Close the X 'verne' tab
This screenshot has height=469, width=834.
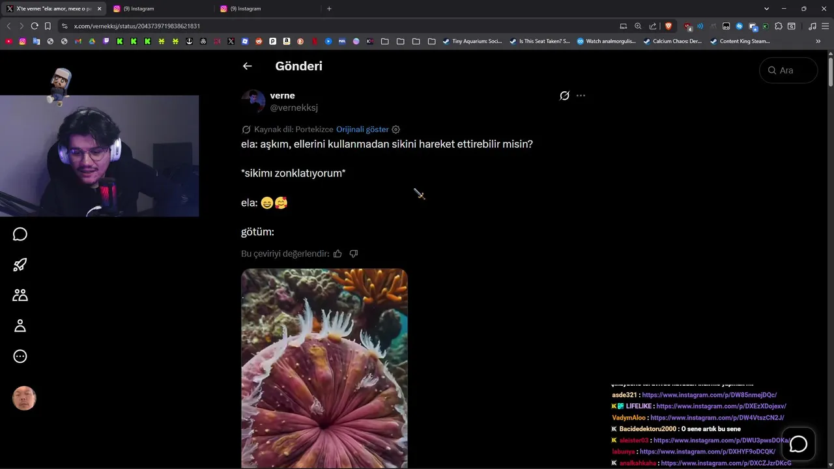click(99, 8)
